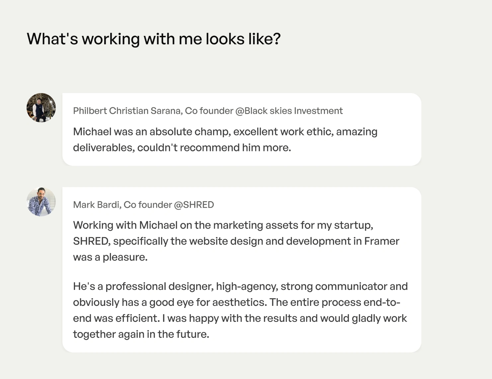Click Mark Bardi's profile photo
This screenshot has width=492, height=379.
point(41,202)
